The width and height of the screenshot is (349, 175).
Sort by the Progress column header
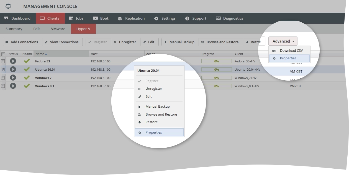point(216,54)
